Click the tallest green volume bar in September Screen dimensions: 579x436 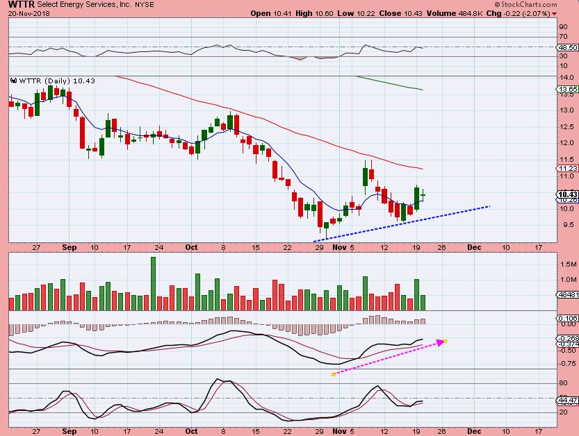(x=153, y=283)
